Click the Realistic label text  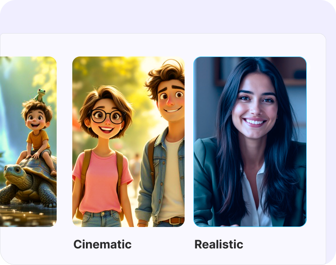219,244
